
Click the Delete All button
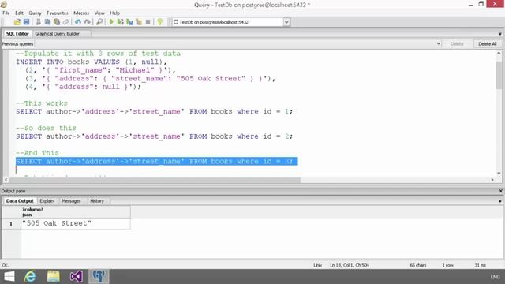(x=488, y=44)
